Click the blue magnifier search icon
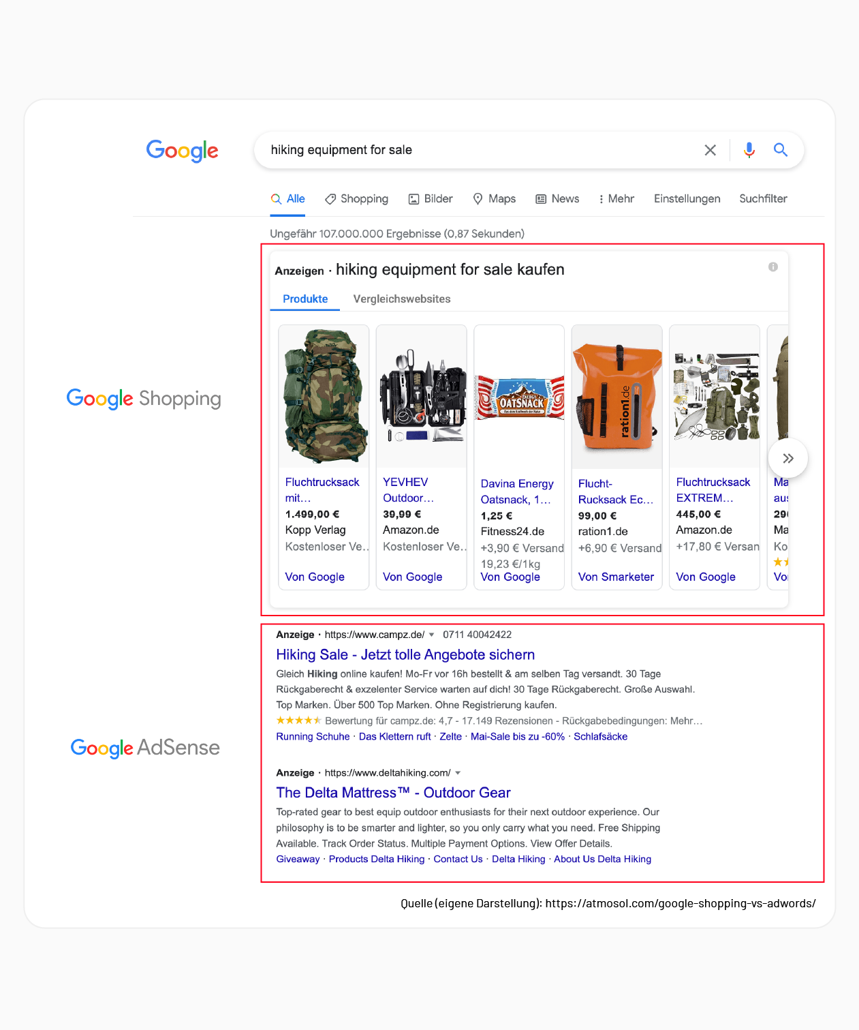This screenshot has width=859, height=1030. (781, 150)
